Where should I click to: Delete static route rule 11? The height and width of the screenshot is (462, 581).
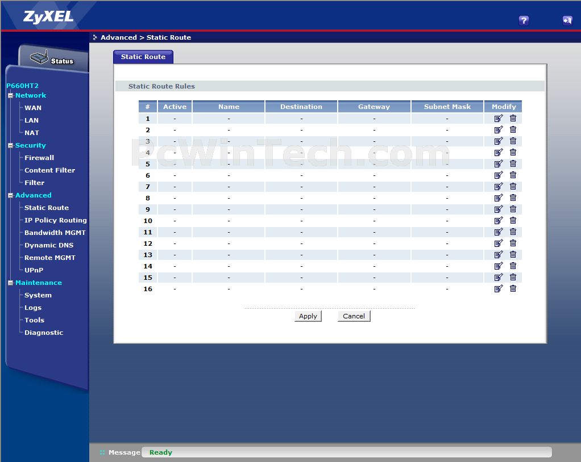pyautogui.click(x=513, y=232)
